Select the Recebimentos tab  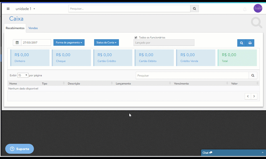point(15,28)
